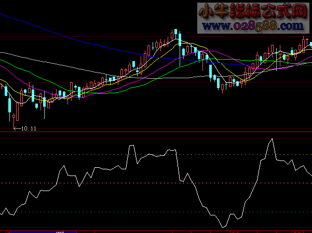Click the blue scrollbar segment at chart bottom
Image resolution: width=312 pixels, height=233 pixels.
pyautogui.click(x=43, y=231)
